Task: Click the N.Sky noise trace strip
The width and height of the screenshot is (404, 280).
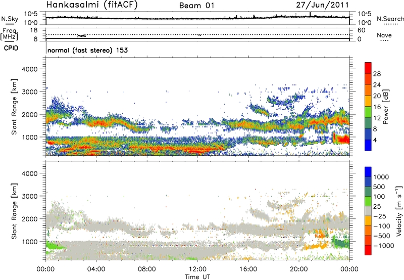Action: 197,18
